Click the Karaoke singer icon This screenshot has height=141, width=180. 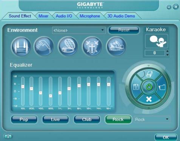pos(157,41)
